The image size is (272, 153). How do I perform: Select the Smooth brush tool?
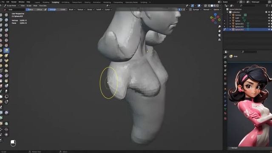[x=6, y=35]
